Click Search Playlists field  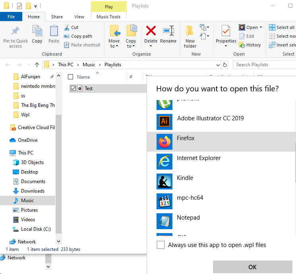(264, 65)
